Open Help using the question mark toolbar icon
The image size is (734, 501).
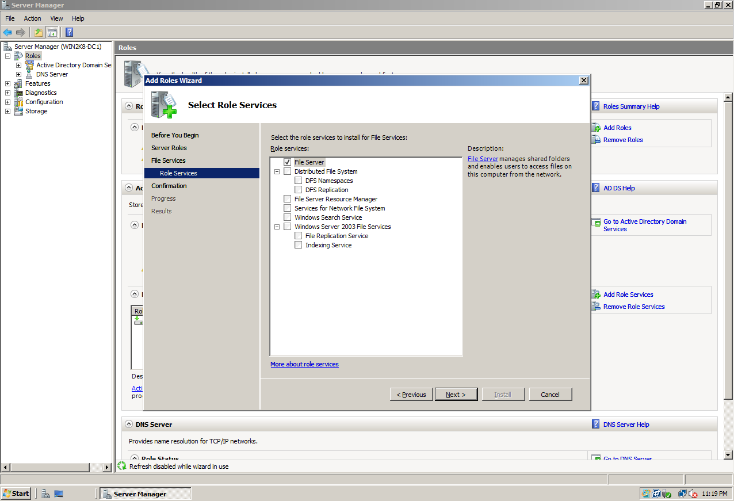coord(69,32)
